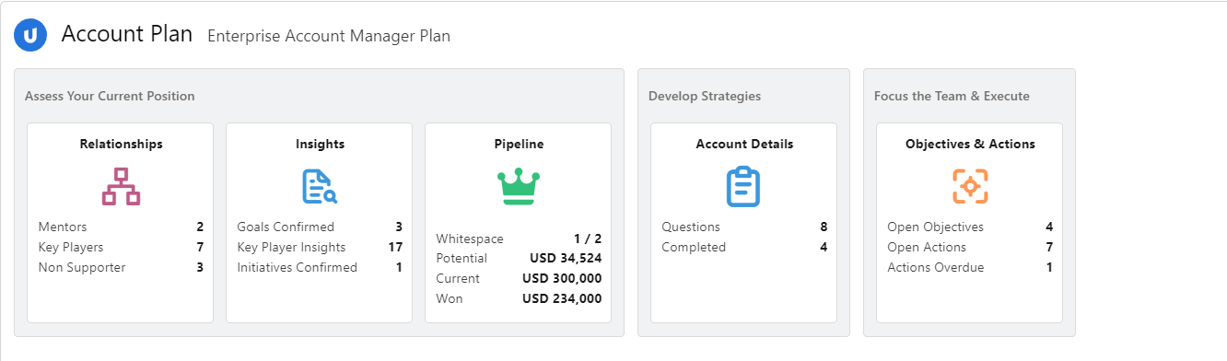The height and width of the screenshot is (361, 1227).
Task: Select the Mentors row label
Action: 63,227
